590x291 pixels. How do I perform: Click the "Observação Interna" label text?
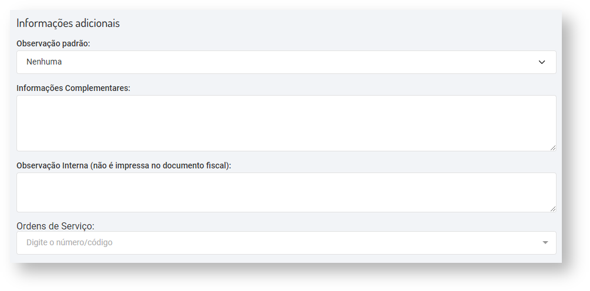click(x=53, y=165)
